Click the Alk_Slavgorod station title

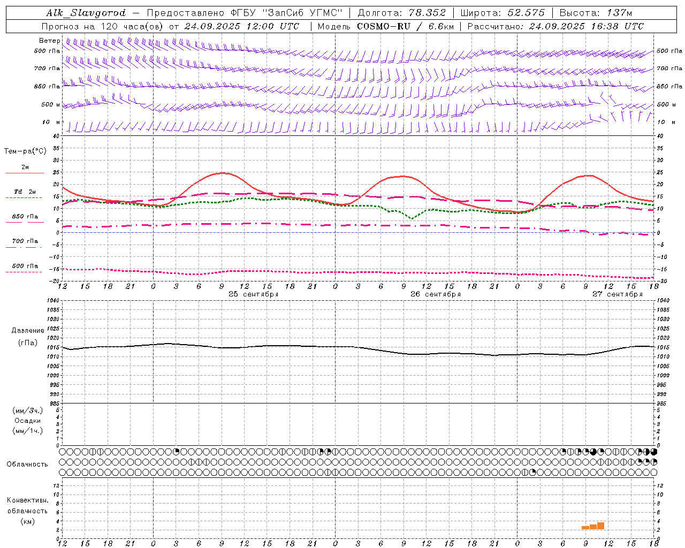coord(86,13)
